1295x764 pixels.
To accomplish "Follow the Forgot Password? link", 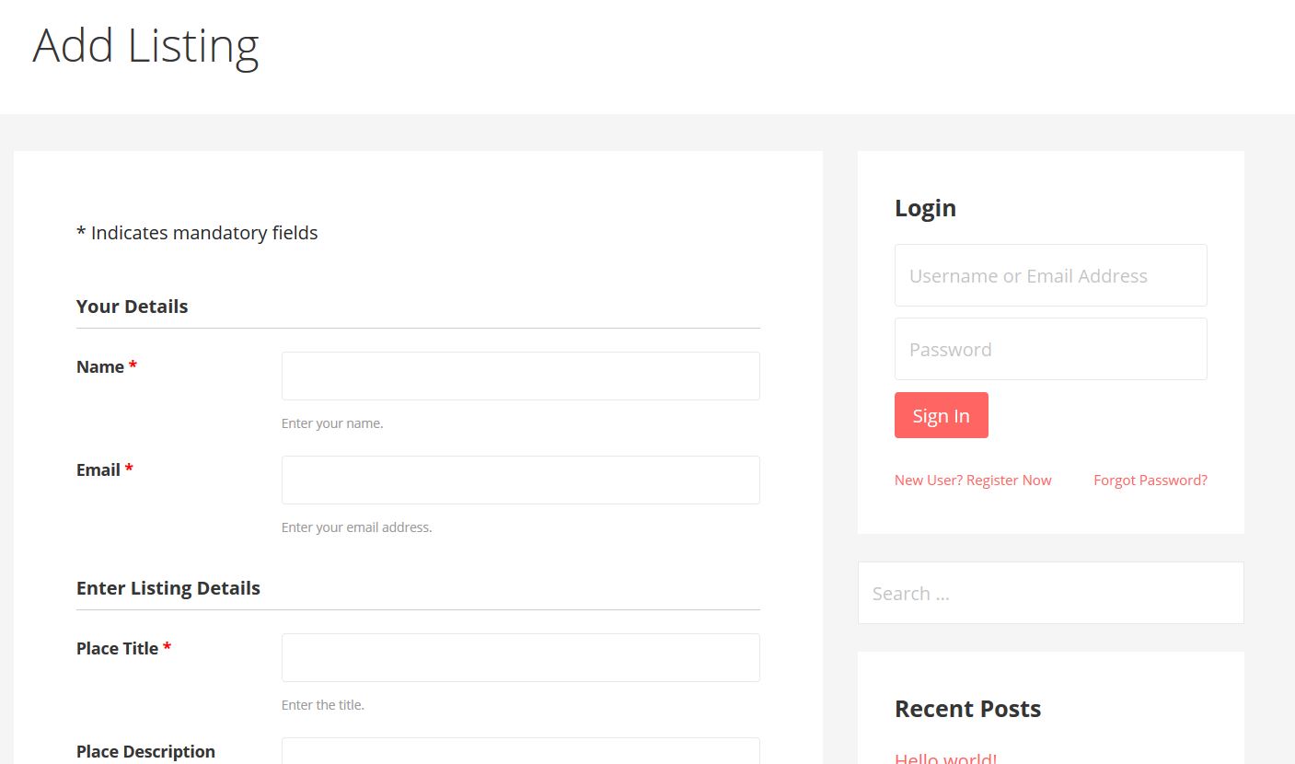I will pyautogui.click(x=1150, y=480).
